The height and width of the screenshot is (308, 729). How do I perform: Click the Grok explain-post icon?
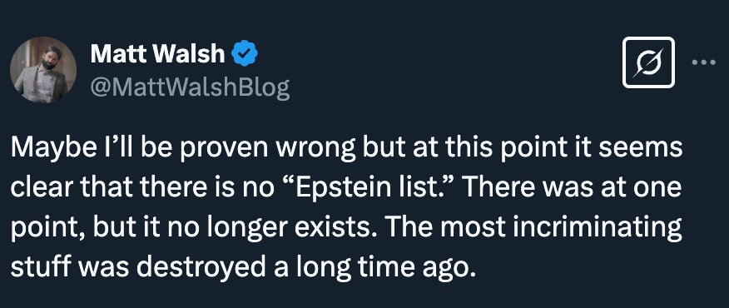coord(648,62)
